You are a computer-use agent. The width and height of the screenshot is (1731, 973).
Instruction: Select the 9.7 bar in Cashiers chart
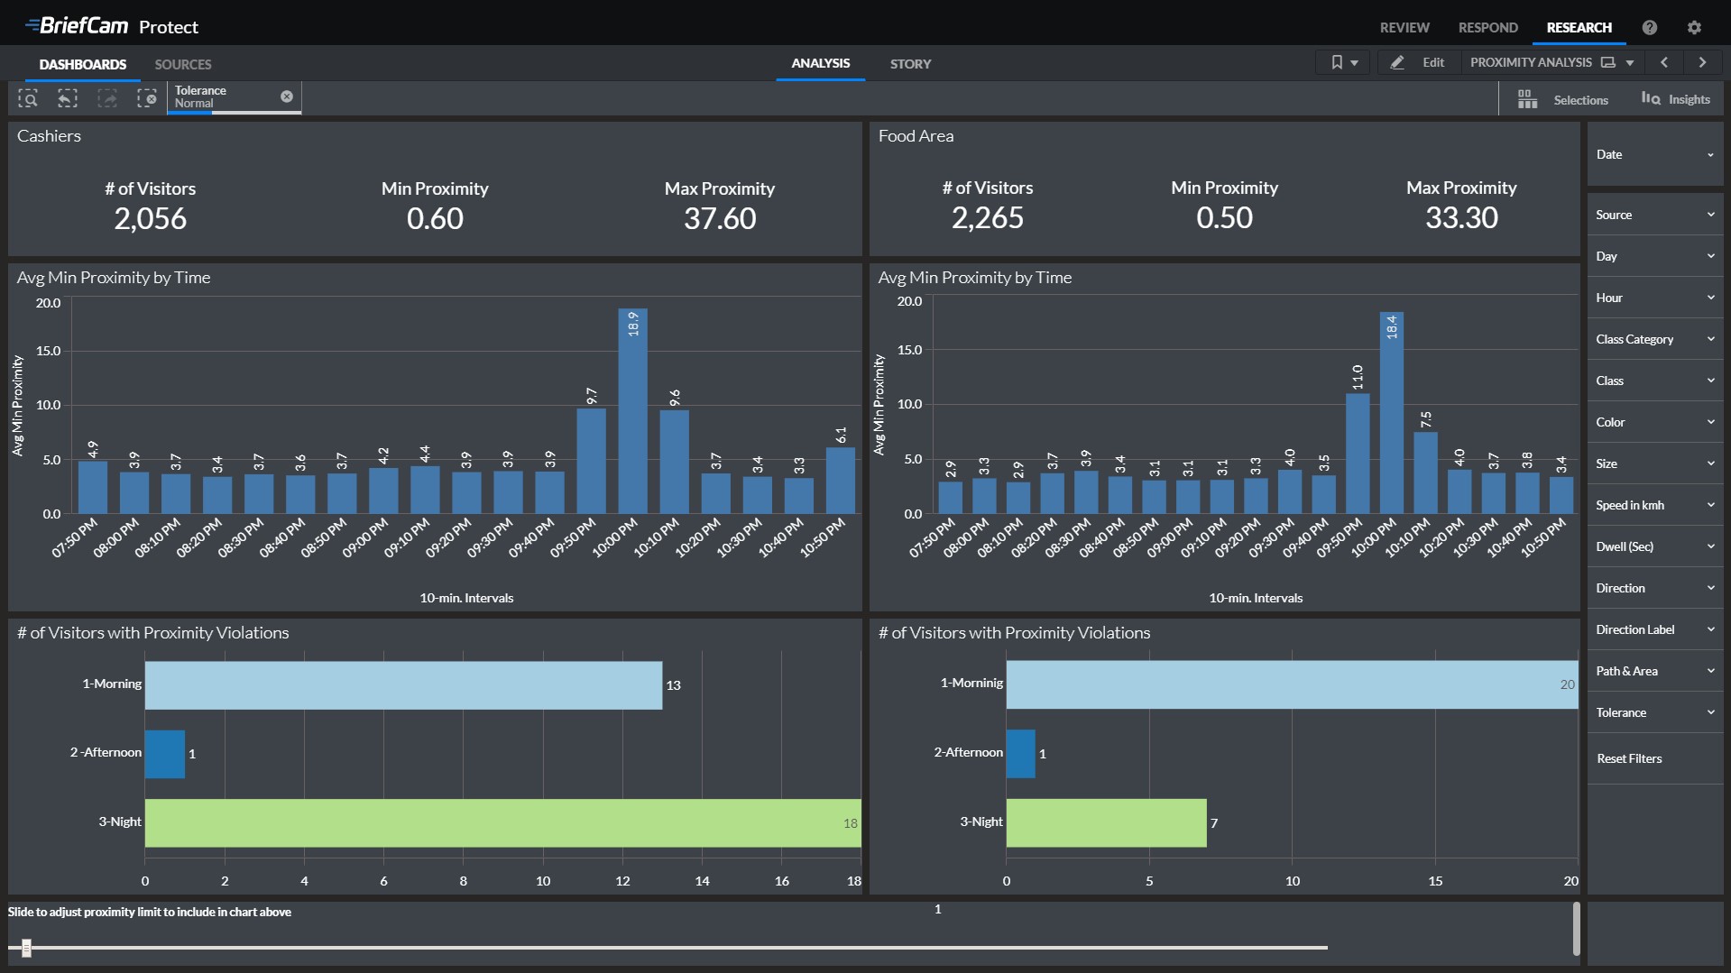(x=591, y=461)
